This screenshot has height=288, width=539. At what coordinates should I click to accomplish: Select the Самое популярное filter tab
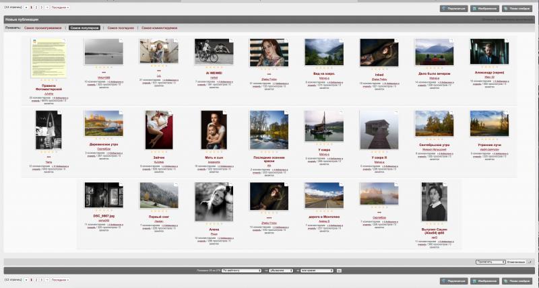84,28
